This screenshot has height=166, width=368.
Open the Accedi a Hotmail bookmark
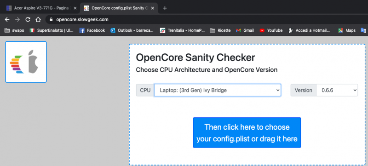(x=309, y=30)
